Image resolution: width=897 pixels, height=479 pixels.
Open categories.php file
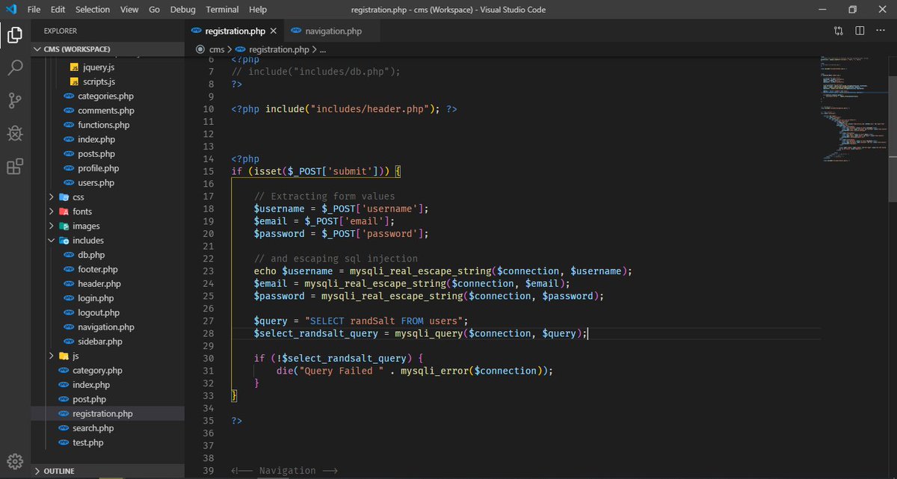105,96
